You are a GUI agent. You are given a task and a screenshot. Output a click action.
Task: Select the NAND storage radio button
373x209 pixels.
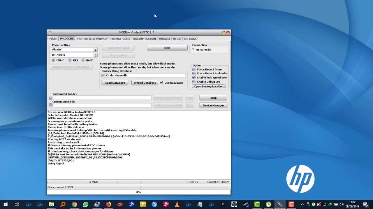tap(83, 60)
